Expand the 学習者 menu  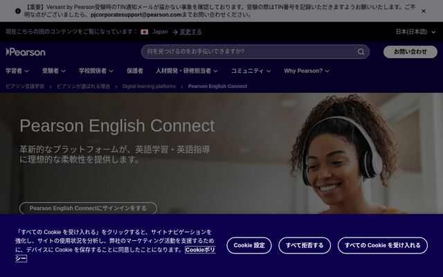(17, 71)
